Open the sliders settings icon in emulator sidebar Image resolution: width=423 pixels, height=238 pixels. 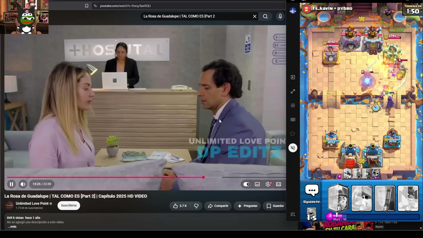click(x=293, y=105)
